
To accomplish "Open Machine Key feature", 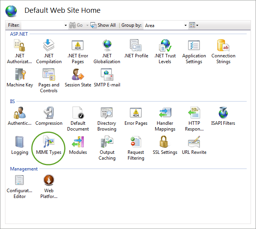I will point(20,78).
